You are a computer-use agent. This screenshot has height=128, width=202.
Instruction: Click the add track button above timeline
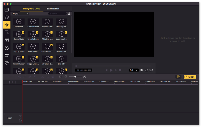coord(12,82)
